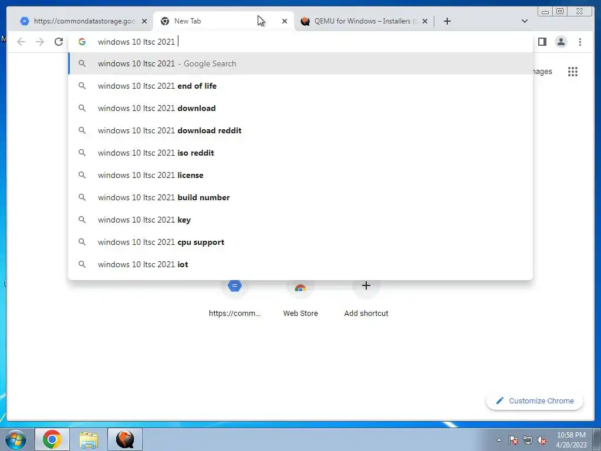The height and width of the screenshot is (451, 601).
Task: Choose the 'build number' suggestion
Action: (x=300, y=197)
